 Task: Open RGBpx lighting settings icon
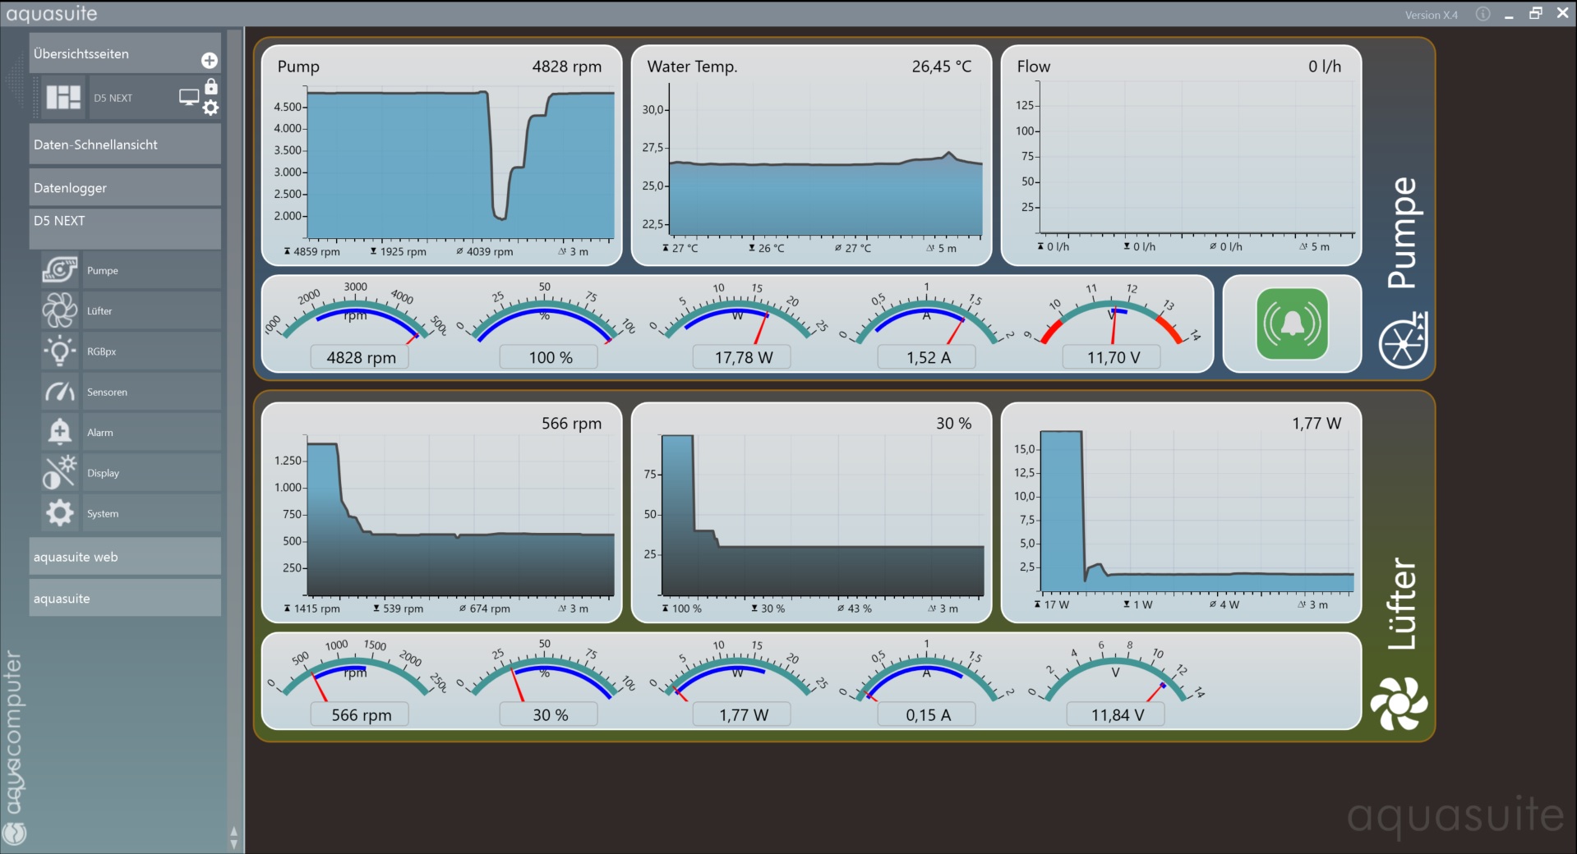coord(60,351)
